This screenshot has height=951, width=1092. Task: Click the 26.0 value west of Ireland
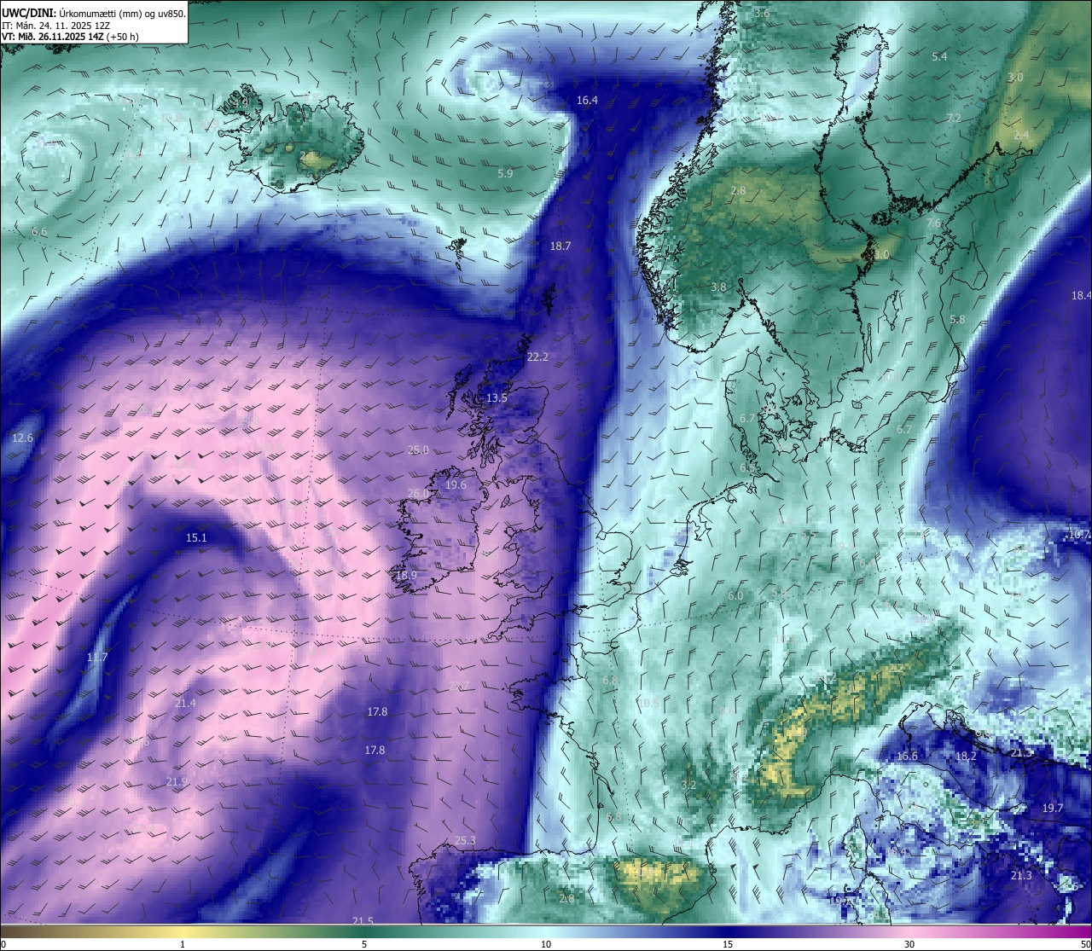418,493
